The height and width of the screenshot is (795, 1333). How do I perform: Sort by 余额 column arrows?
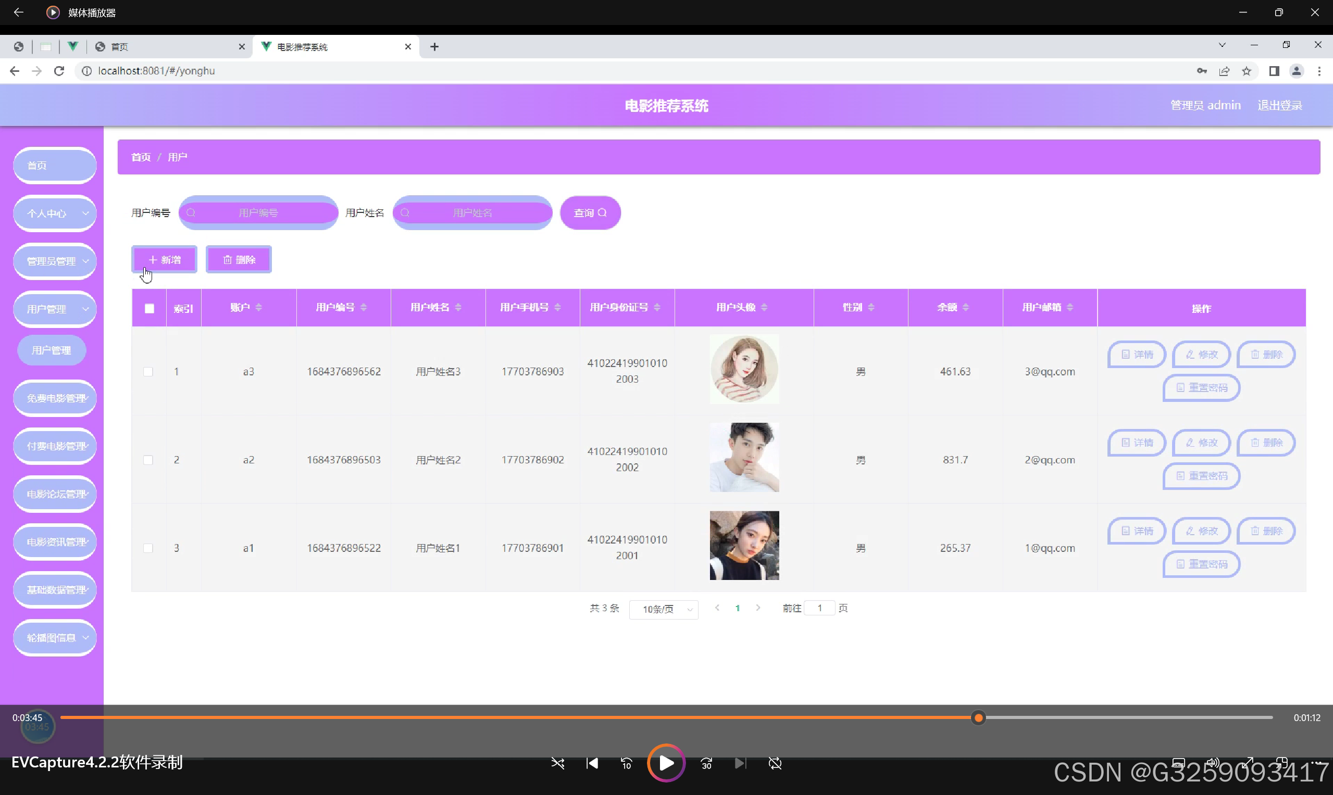[x=966, y=307]
